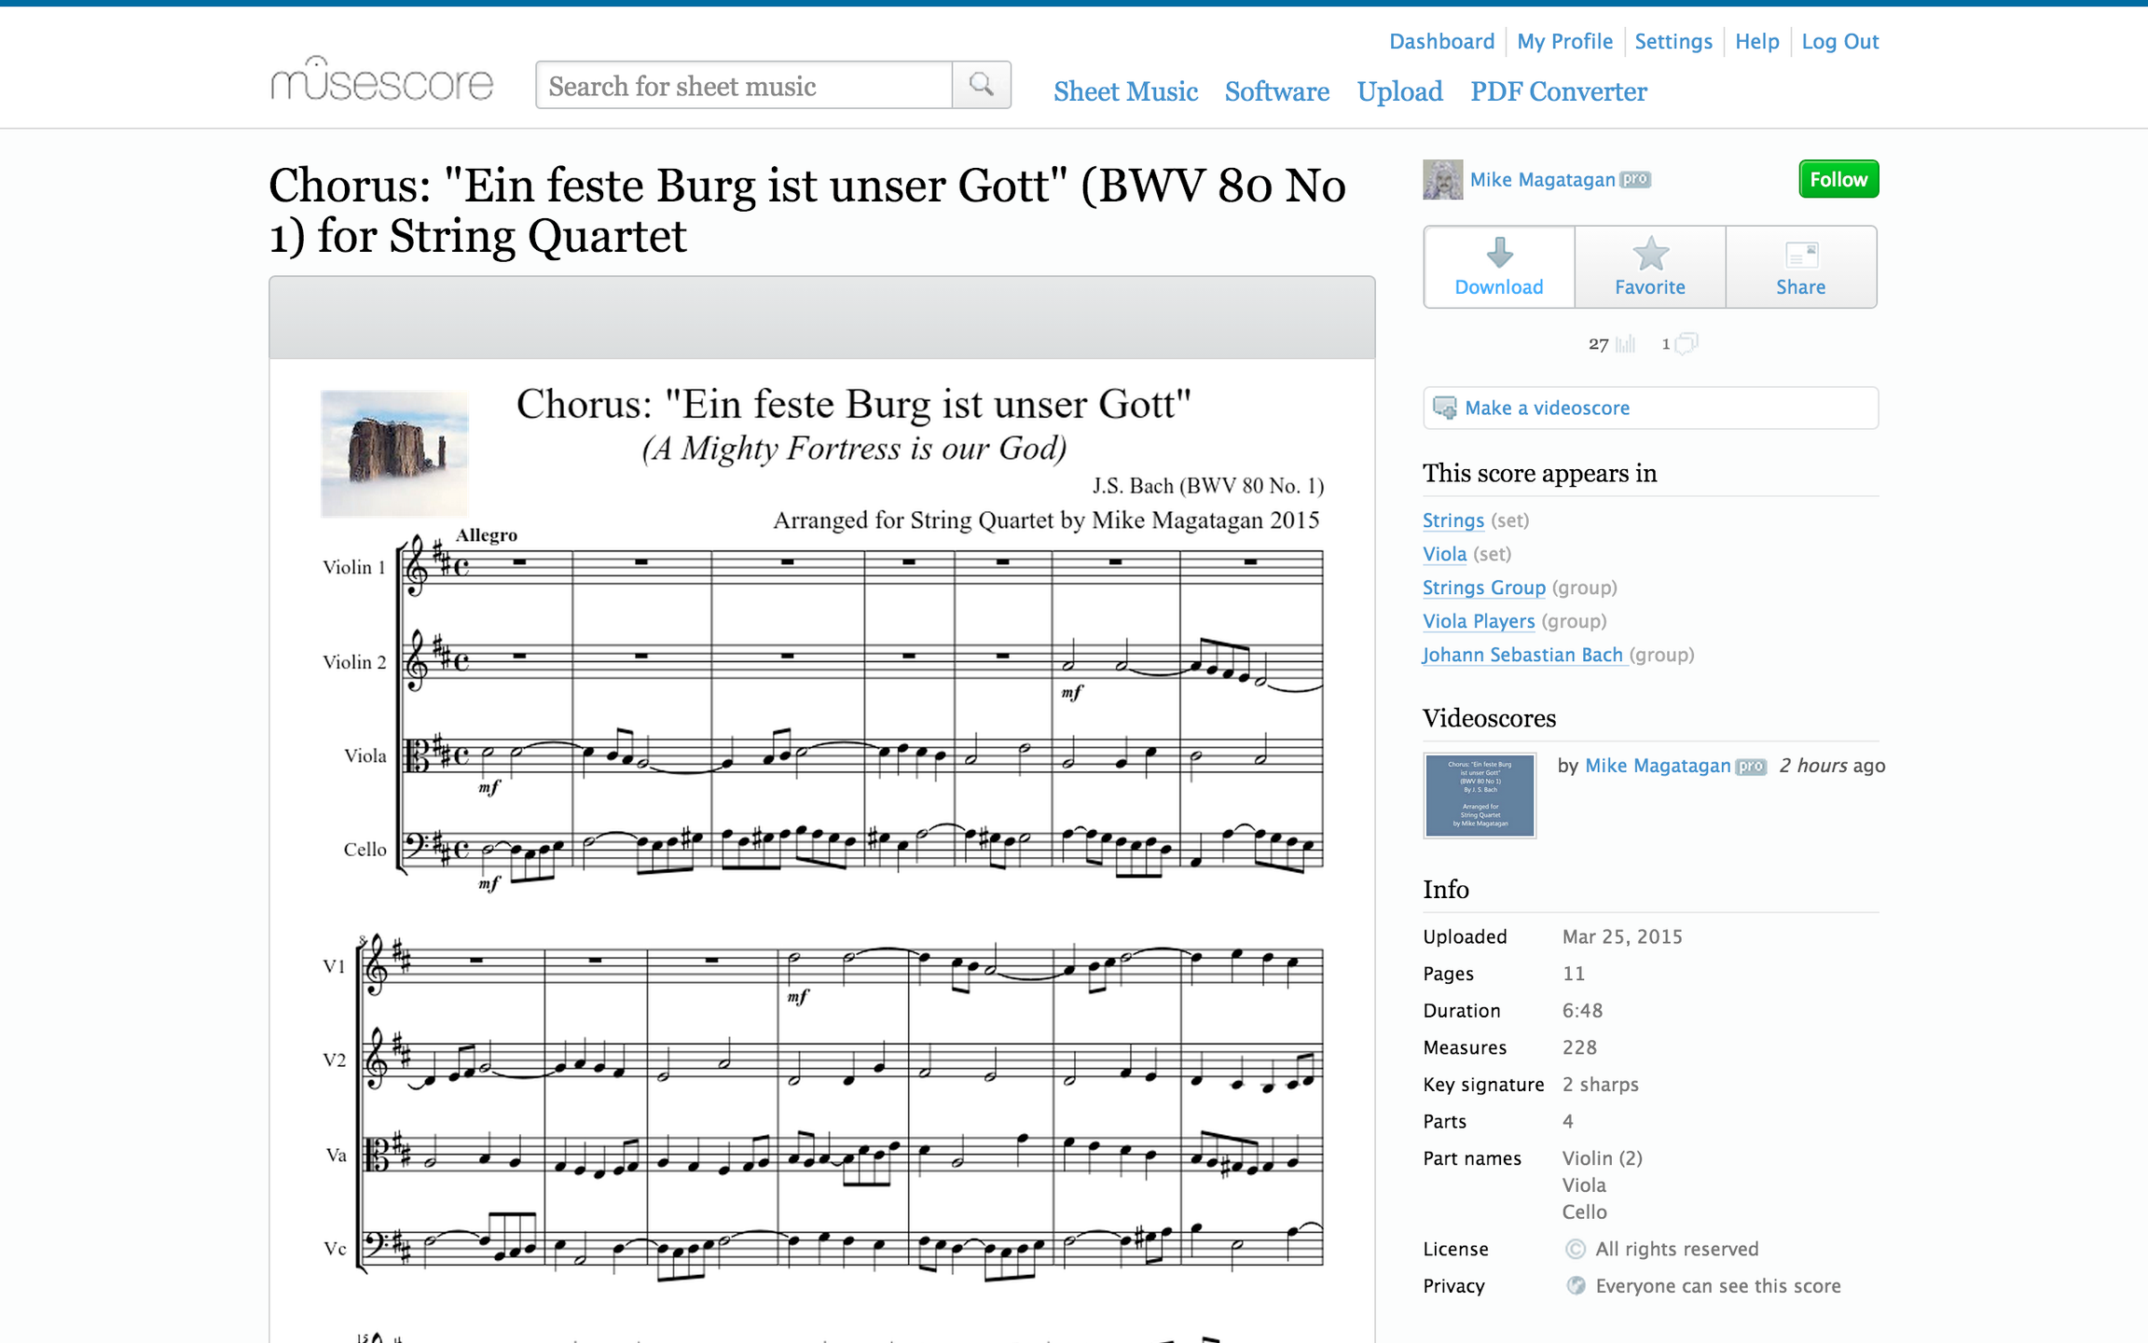Open the Viola set link
2148x1343 pixels.
[1444, 554]
